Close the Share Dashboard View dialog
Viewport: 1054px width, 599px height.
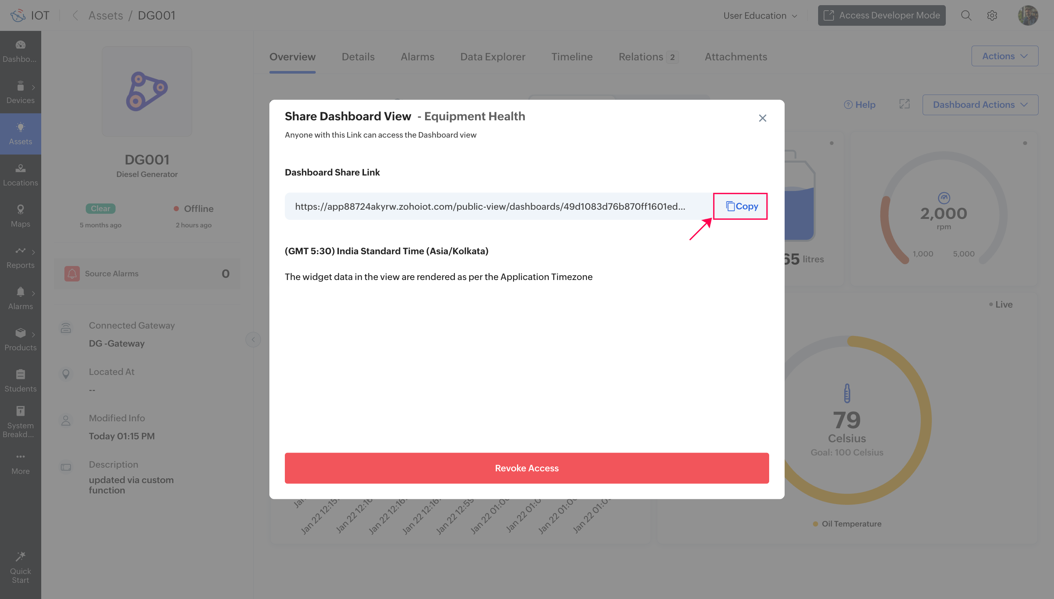[762, 118]
